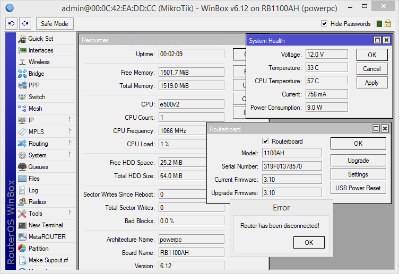
Task: Click the Current Firmware field
Action: tap(292, 180)
